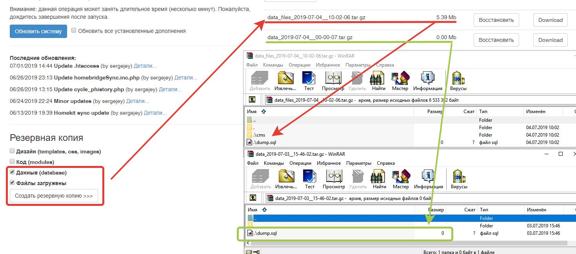Click Найти icon in data_2019-07-03 WinRAR window
Image resolution: width=576 pixels, height=254 pixels.
[379, 179]
